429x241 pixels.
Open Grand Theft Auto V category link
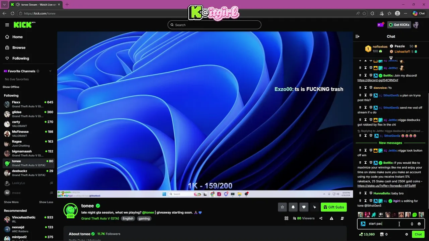100,219
